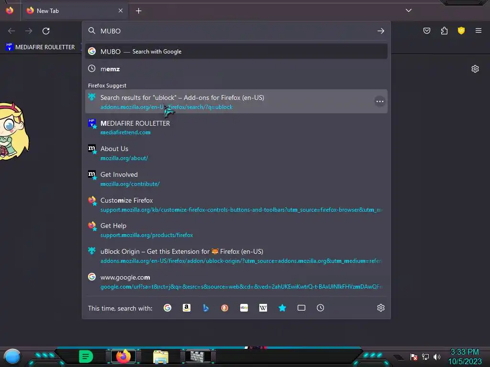Open the new tab personalize gear
The width and height of the screenshot is (490, 367).
(475, 69)
